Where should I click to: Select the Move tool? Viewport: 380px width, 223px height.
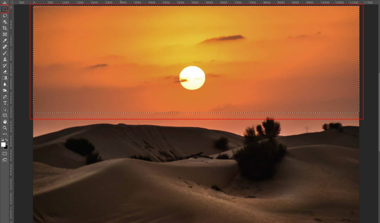point(5,3)
